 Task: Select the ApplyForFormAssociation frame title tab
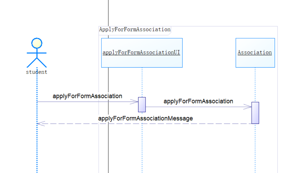click(135, 29)
